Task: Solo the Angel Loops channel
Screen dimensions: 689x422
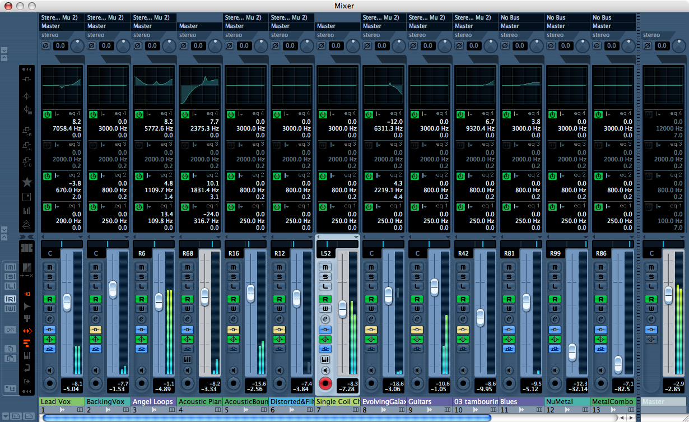Action: [141, 277]
